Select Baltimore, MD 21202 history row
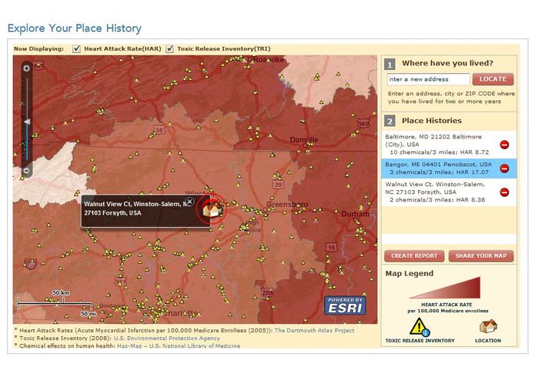 tap(449, 145)
